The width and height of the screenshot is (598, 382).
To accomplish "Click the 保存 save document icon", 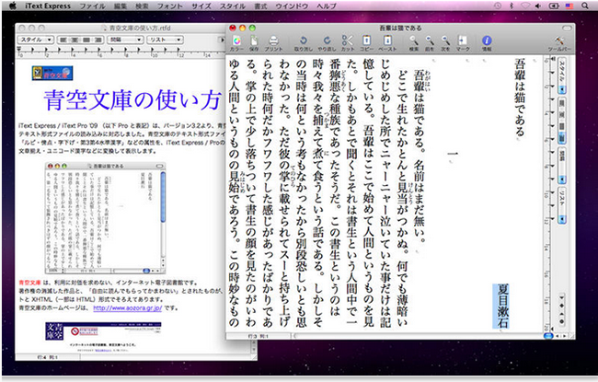I will pos(254,42).
